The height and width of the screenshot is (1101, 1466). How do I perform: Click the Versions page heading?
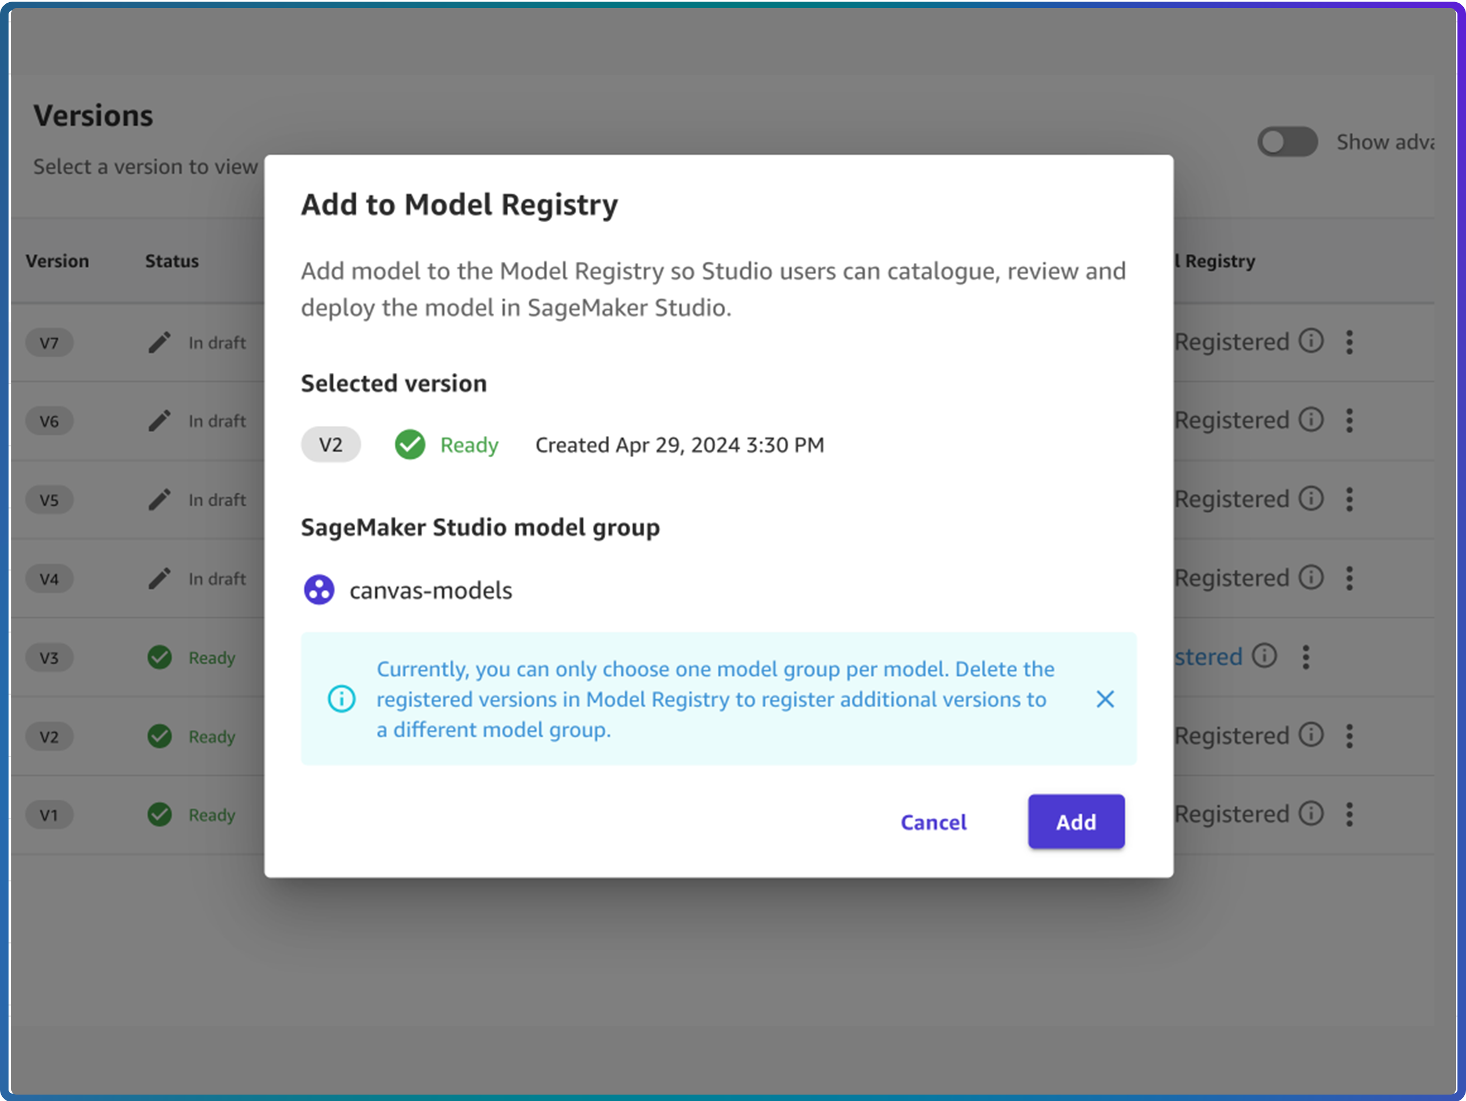coord(93,115)
